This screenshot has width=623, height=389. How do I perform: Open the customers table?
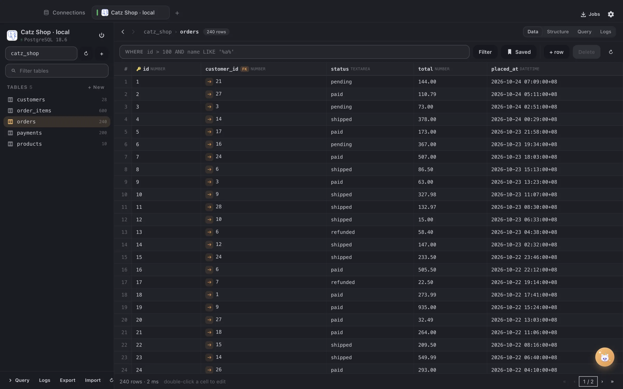click(x=57, y=100)
